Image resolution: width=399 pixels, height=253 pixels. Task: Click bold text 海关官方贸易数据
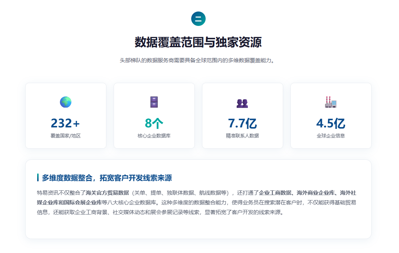click(107, 193)
